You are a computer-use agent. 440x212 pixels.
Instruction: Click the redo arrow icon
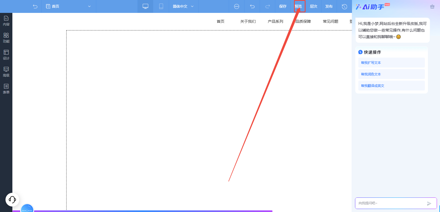(268, 6)
